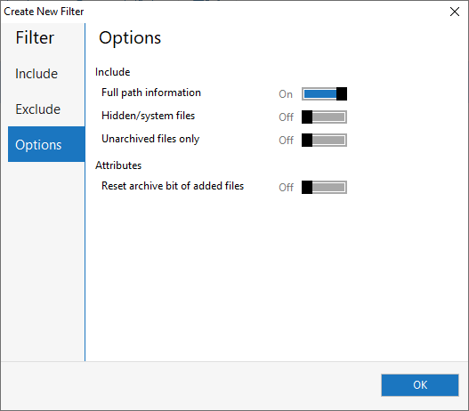Click the Full path information label
This screenshot has height=411, width=469.
click(151, 93)
